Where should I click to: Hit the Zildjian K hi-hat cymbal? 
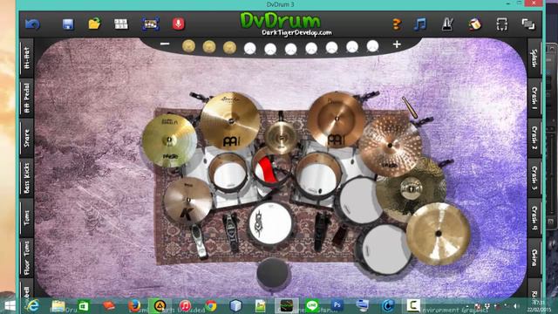click(187, 201)
